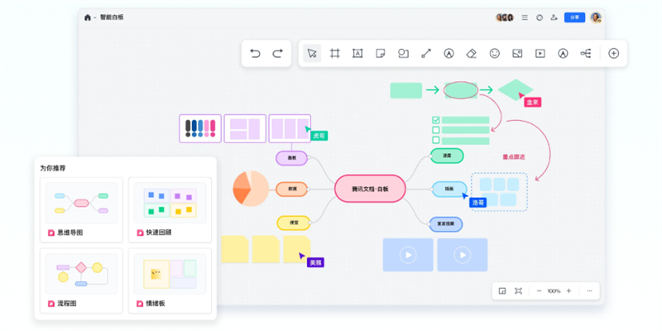Click the blue share button
The image size is (662, 331).
tap(574, 17)
